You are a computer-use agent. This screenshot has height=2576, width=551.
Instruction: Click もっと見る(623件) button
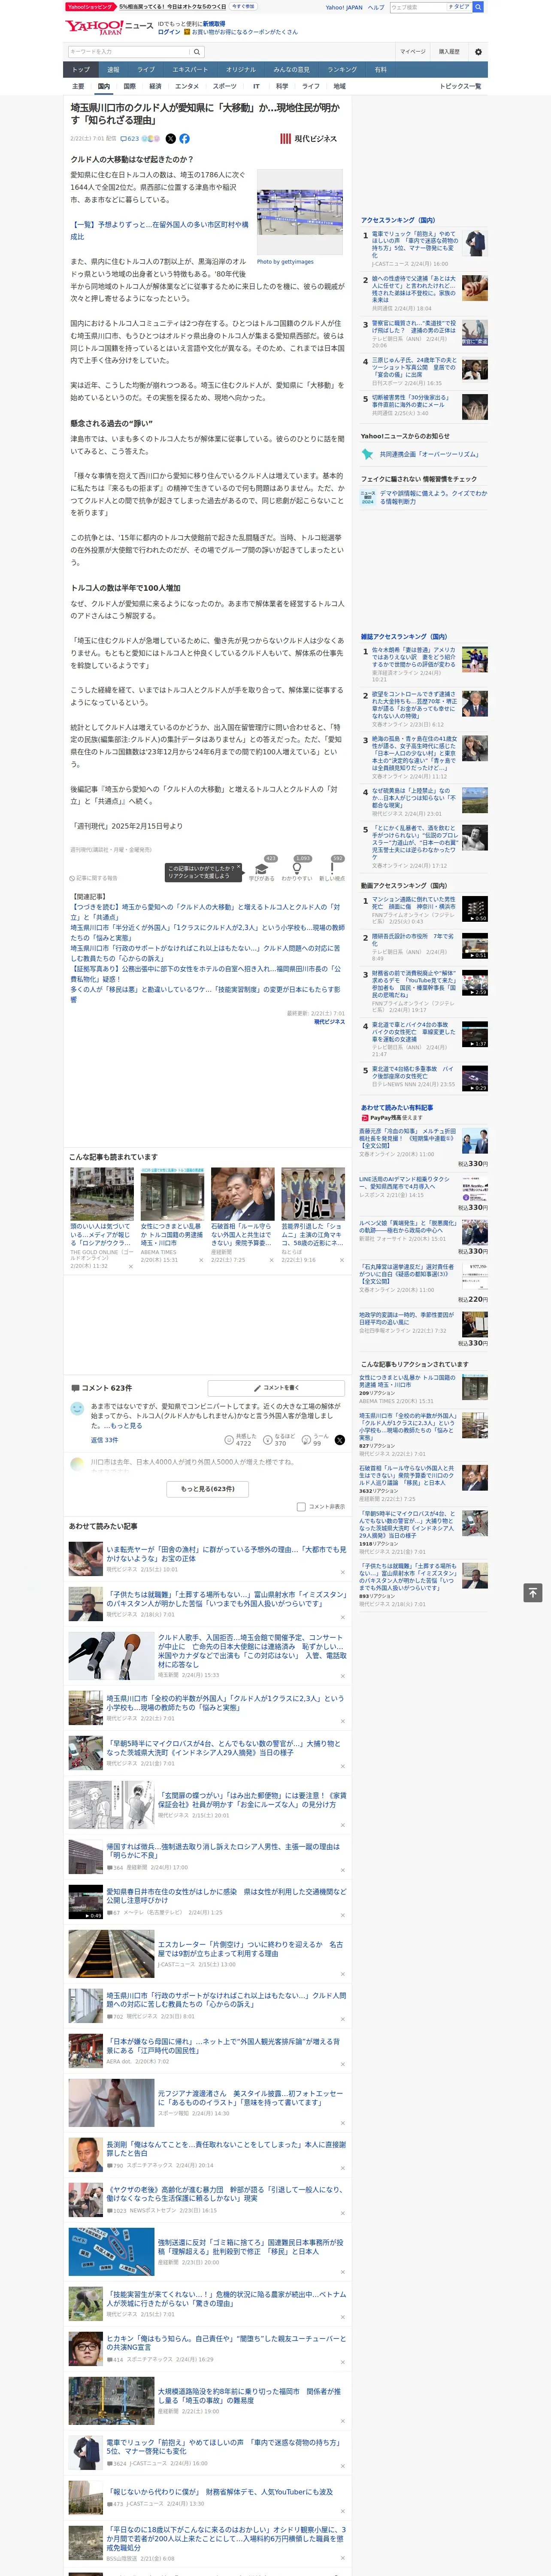coord(208,1488)
